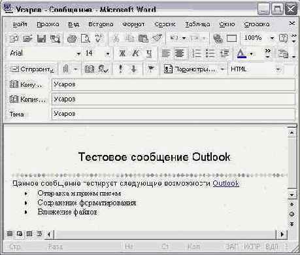The width and height of the screenshot is (300, 255).
Task: Toggle italic formatting (К)
Action: pos(136,54)
